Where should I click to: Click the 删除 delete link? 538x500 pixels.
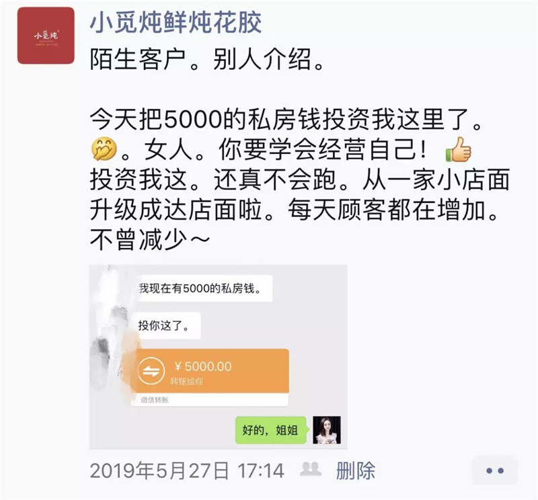pos(356,470)
